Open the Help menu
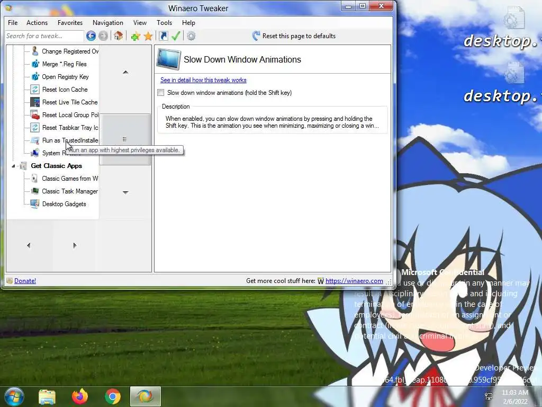 click(189, 22)
